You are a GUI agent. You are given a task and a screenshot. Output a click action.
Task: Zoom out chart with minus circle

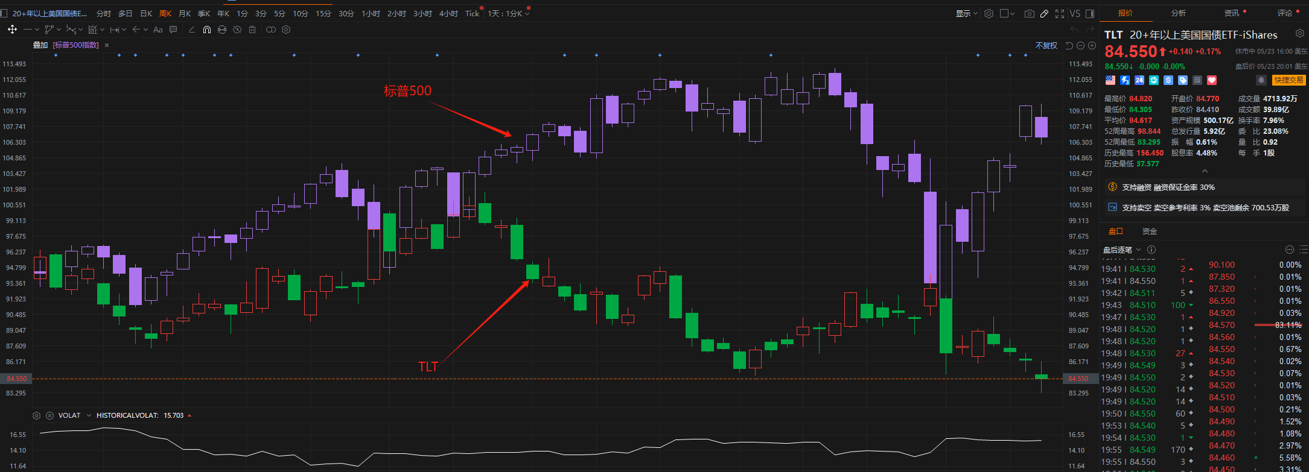click(1080, 46)
